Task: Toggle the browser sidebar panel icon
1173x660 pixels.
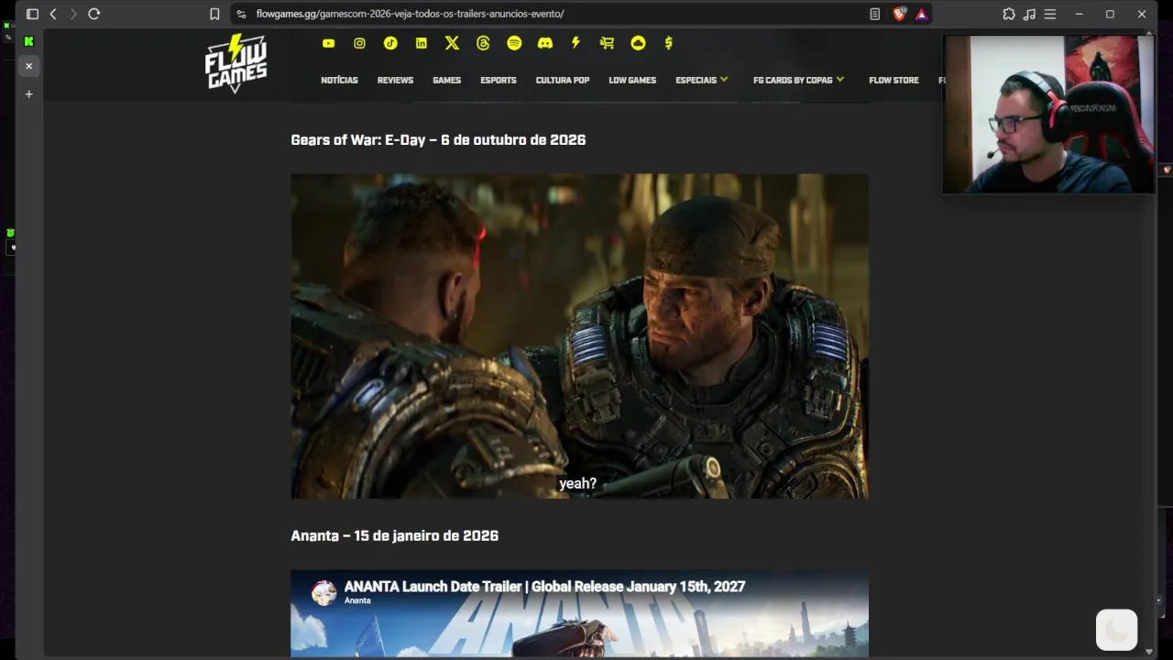Action: click(32, 14)
